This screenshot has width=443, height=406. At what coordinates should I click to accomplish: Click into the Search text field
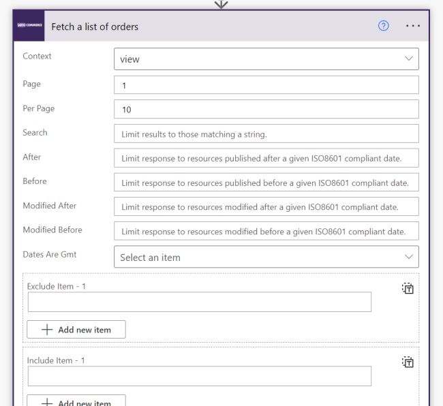[x=266, y=134]
